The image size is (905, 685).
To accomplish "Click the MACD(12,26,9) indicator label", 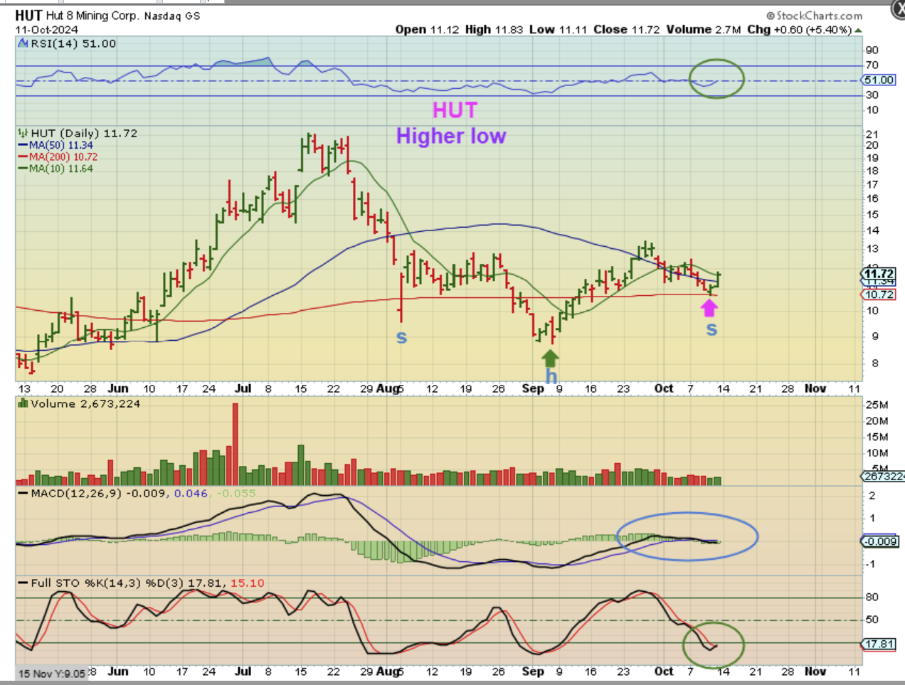I will coord(76,493).
